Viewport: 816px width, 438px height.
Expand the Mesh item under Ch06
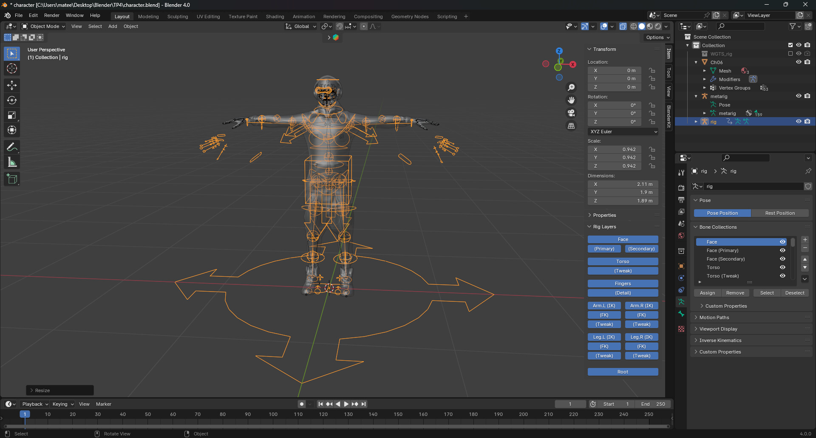(x=704, y=71)
